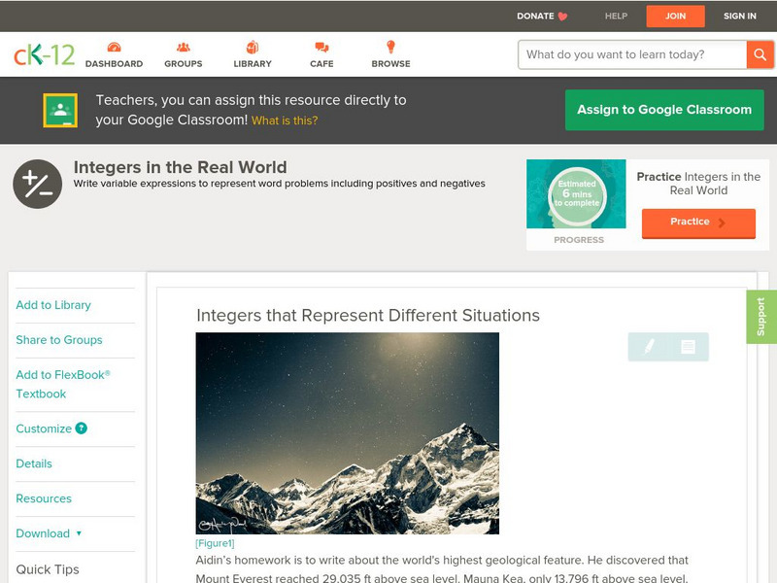Open the Groups people icon
This screenshot has height=583, width=777.
[184, 47]
